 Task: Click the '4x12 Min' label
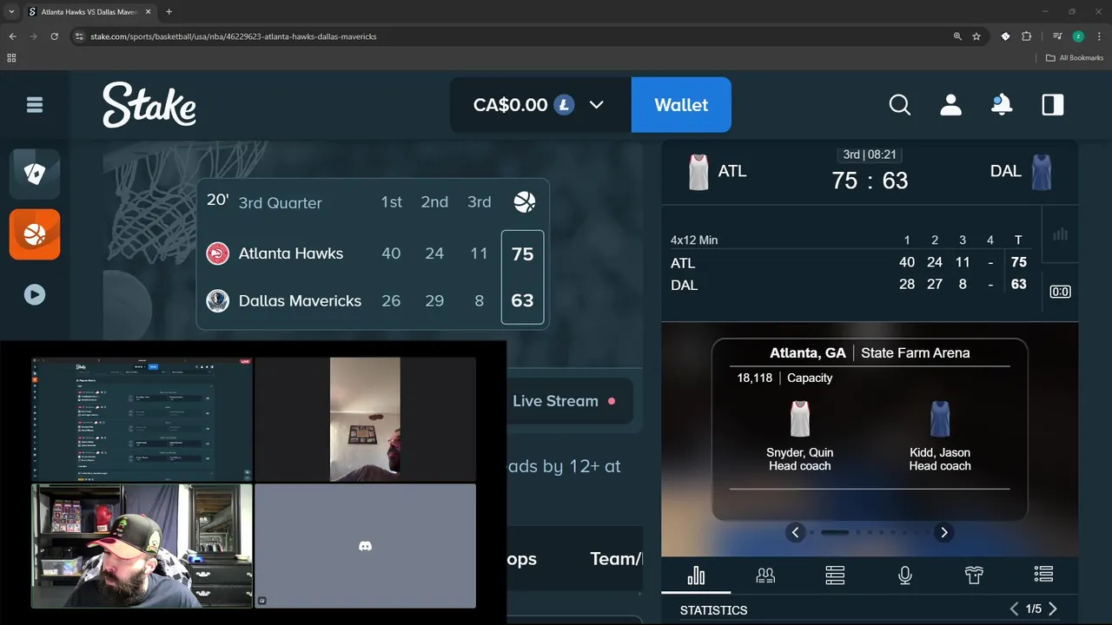coord(694,240)
